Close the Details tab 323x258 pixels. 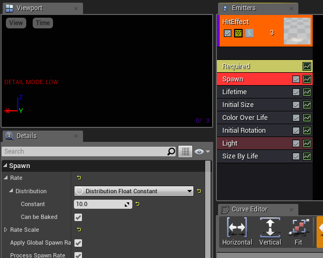click(x=76, y=136)
